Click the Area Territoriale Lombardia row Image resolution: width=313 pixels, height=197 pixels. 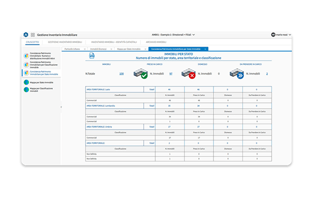[178, 106]
